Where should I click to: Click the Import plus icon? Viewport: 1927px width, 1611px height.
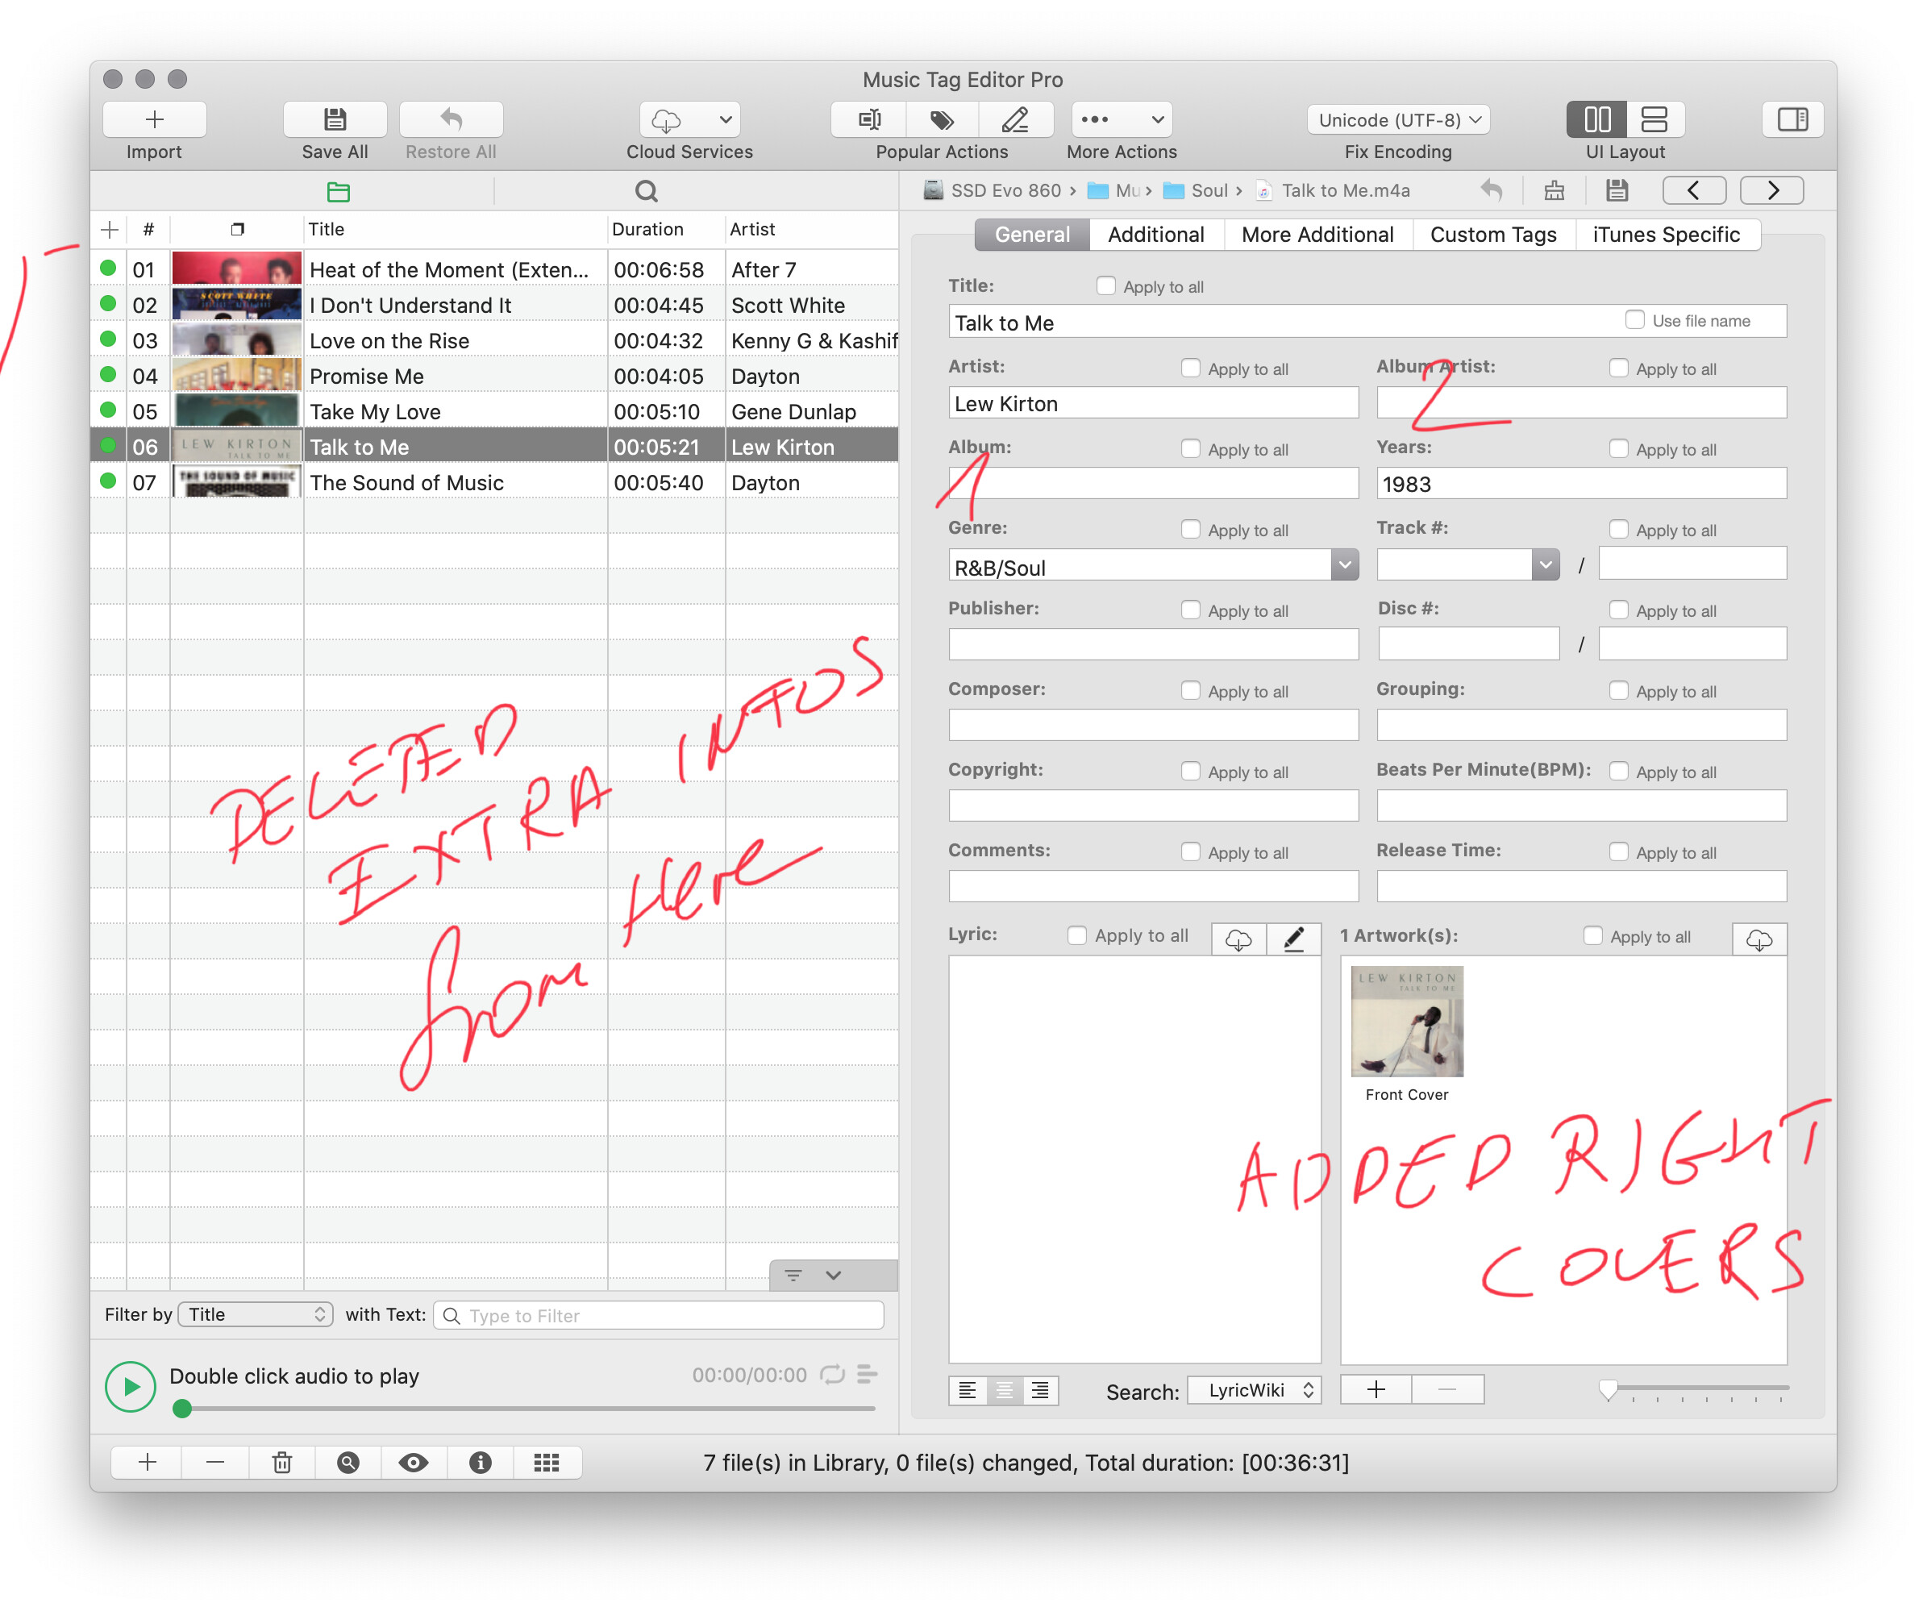[x=154, y=119]
